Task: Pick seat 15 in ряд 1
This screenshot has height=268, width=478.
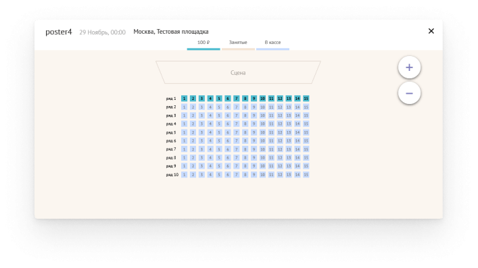Action: [306, 99]
